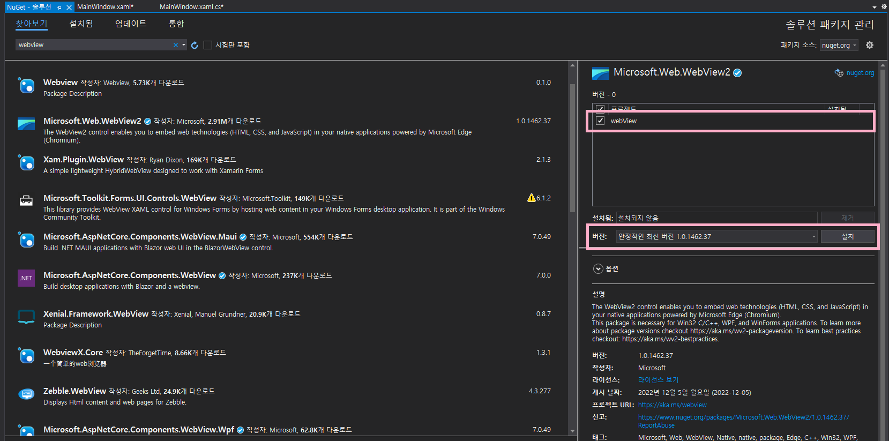Click the package list scroll down arrow
889x441 pixels.
572,431
